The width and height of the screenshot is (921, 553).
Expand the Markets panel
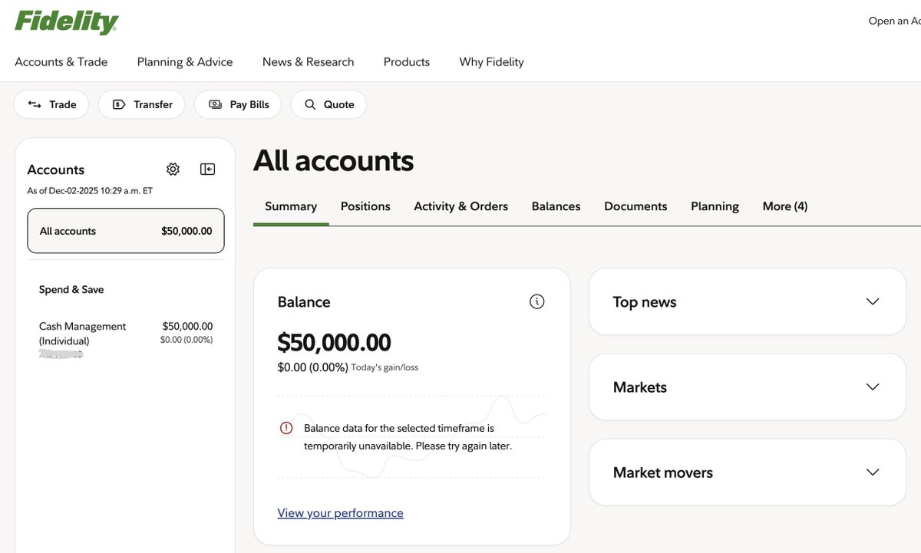[x=748, y=387]
